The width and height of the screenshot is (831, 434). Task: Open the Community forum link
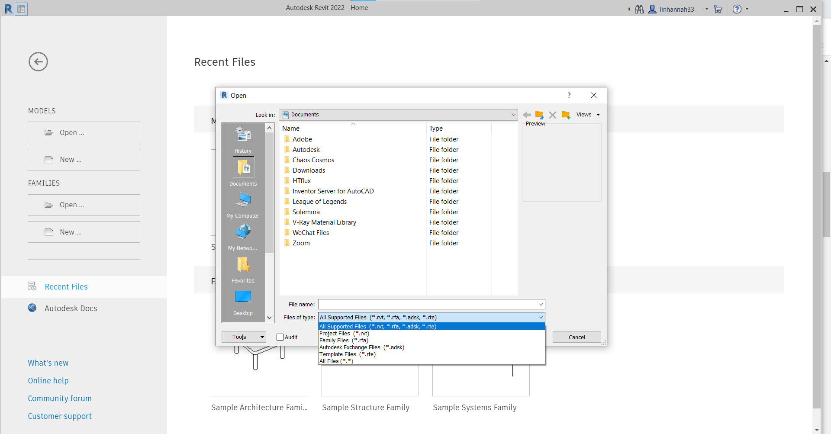[x=60, y=398]
